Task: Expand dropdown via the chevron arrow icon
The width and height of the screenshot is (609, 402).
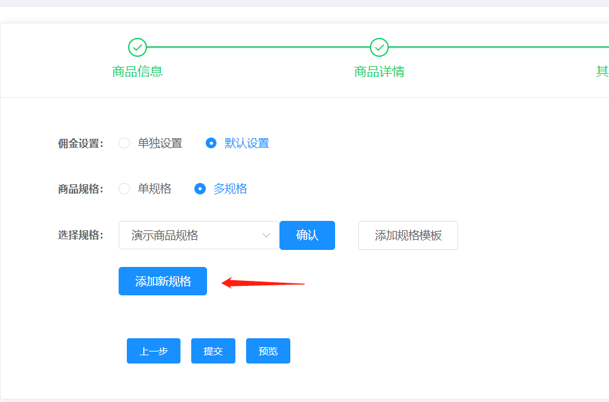Action: 266,235
